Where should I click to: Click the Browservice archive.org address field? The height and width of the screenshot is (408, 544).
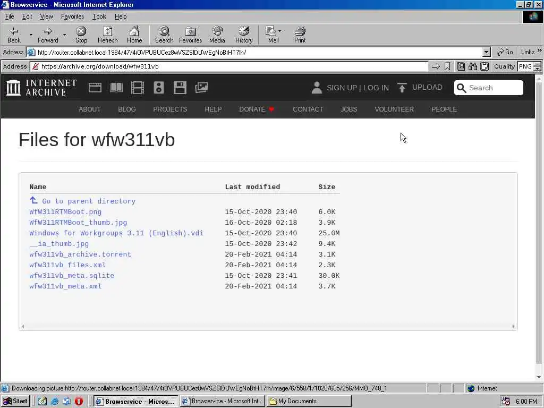click(x=229, y=66)
